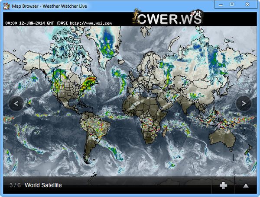
Task: Close the Map Browser window
Action: click(x=248, y=4)
